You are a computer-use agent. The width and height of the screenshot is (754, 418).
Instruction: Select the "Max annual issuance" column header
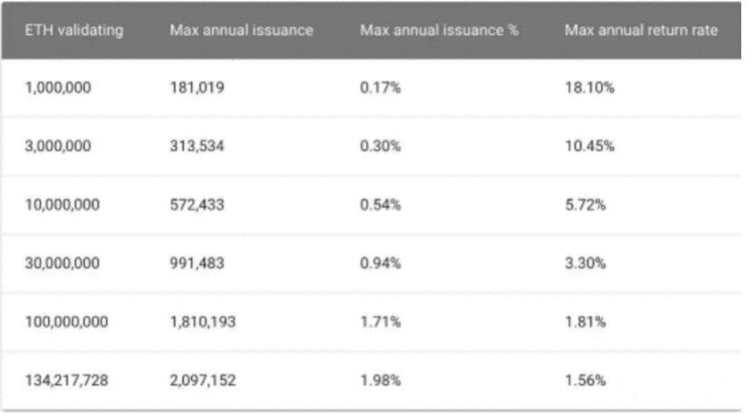point(241,31)
